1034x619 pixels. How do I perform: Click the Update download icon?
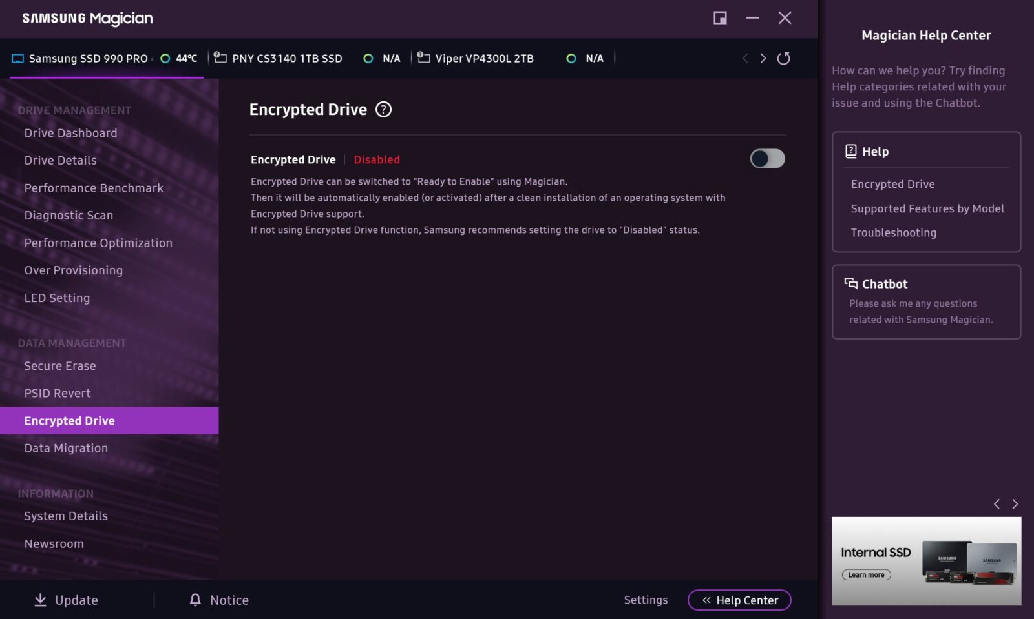(x=40, y=600)
